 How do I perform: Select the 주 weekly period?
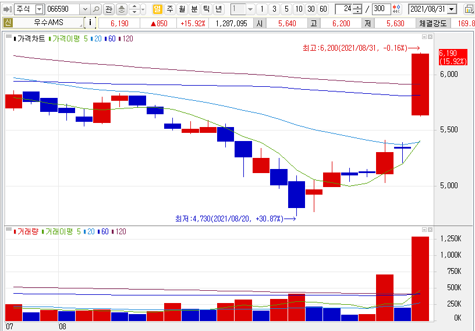click(x=170, y=9)
